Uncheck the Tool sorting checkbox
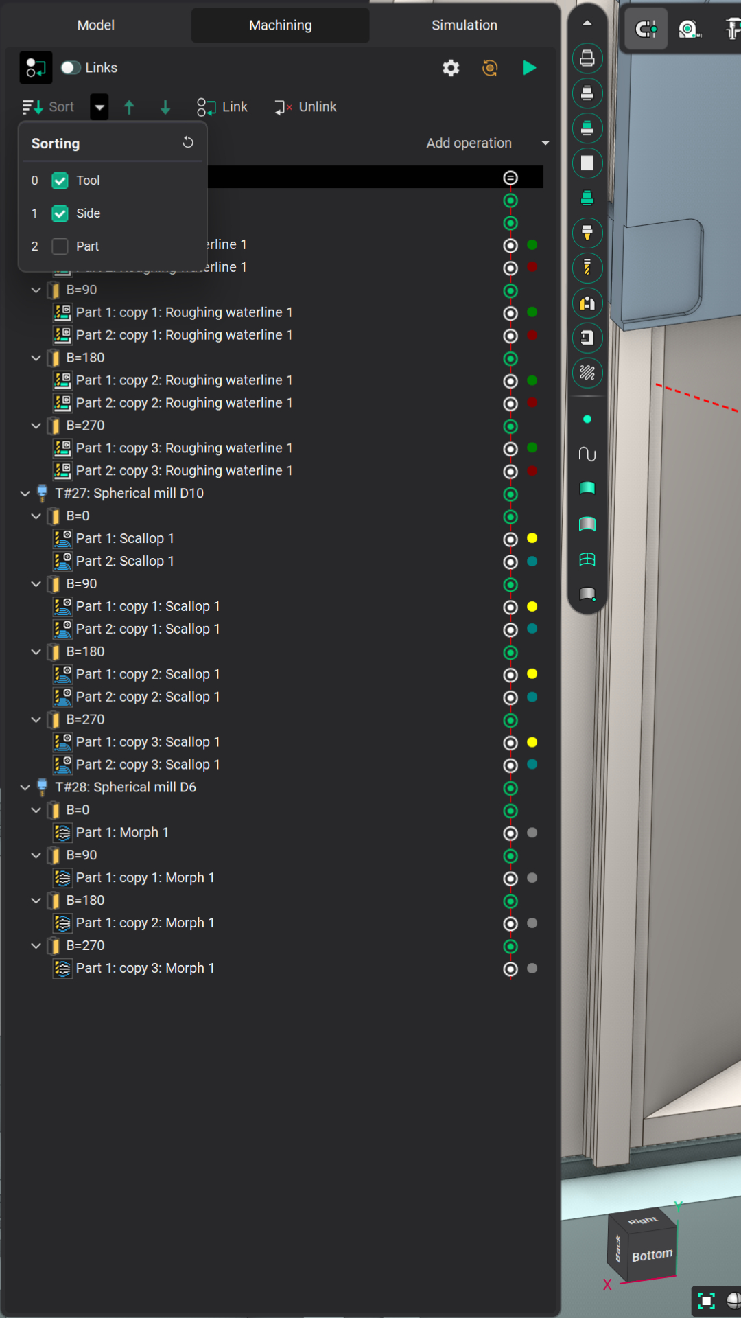Image resolution: width=741 pixels, height=1318 pixels. 60,181
